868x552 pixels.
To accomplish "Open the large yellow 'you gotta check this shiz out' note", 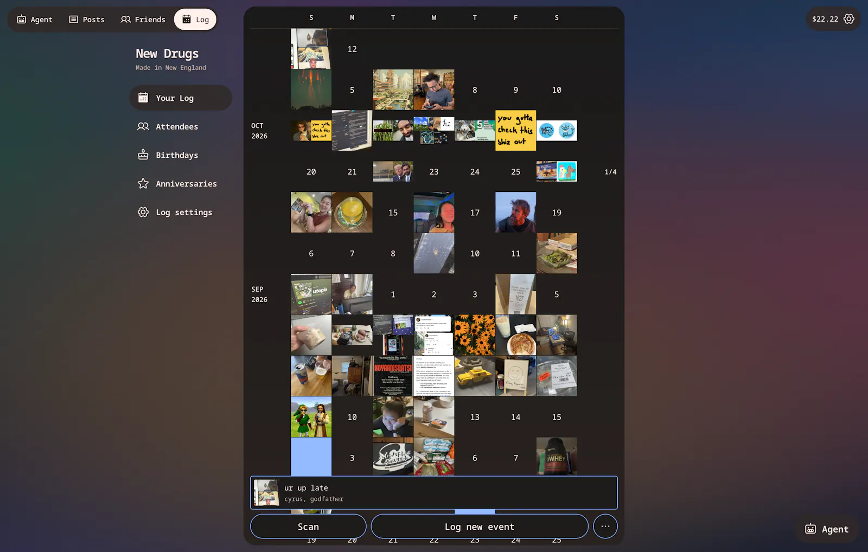I will coord(515,131).
